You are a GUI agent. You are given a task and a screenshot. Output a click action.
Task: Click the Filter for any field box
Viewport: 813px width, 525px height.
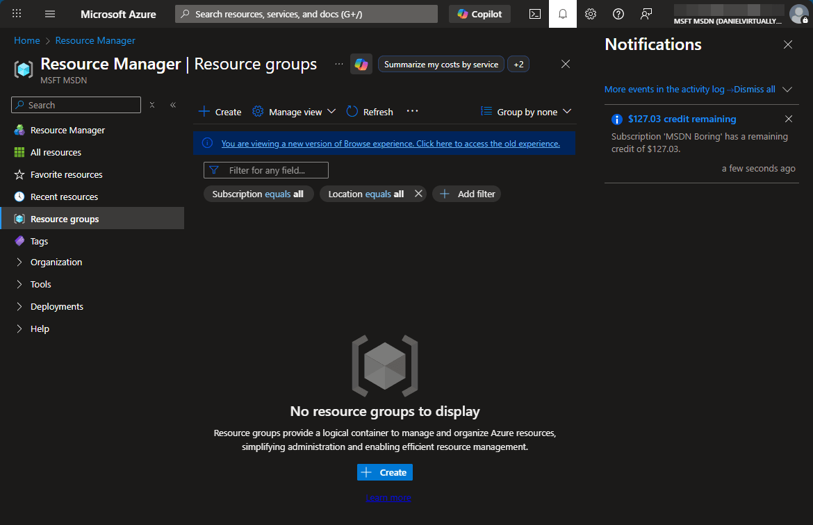coord(266,170)
